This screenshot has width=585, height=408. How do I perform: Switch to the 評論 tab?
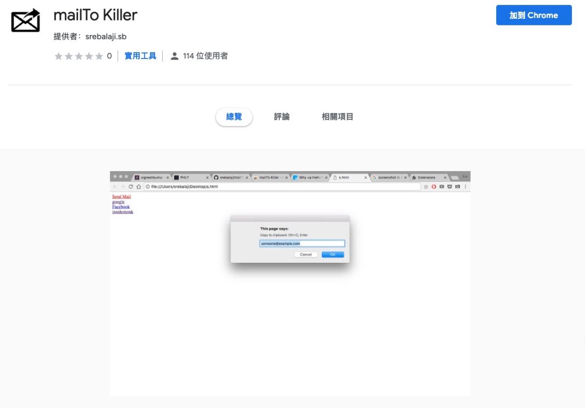(x=282, y=117)
